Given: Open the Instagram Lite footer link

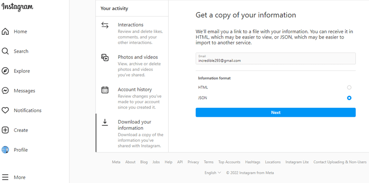Looking at the screenshot, I should [297, 162].
